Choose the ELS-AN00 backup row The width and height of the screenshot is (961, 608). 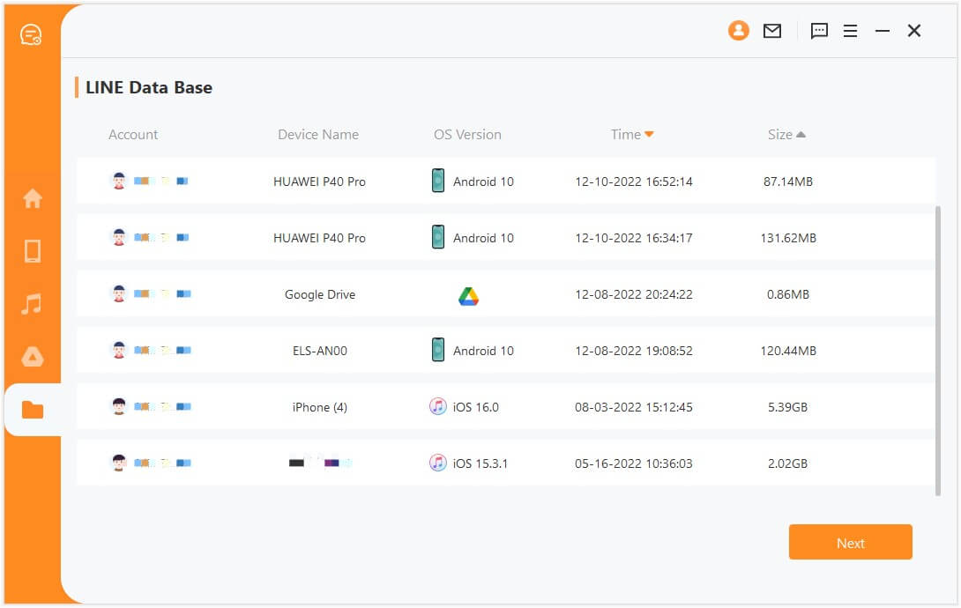point(505,351)
